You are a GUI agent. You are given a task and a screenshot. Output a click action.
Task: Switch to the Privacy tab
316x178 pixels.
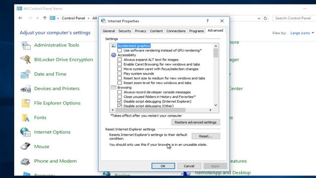[140, 31]
